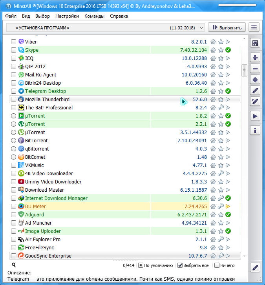The image size is (265, 285).
Task: Click the up-down collapse arrows icon in sidebar
Action: point(255,80)
